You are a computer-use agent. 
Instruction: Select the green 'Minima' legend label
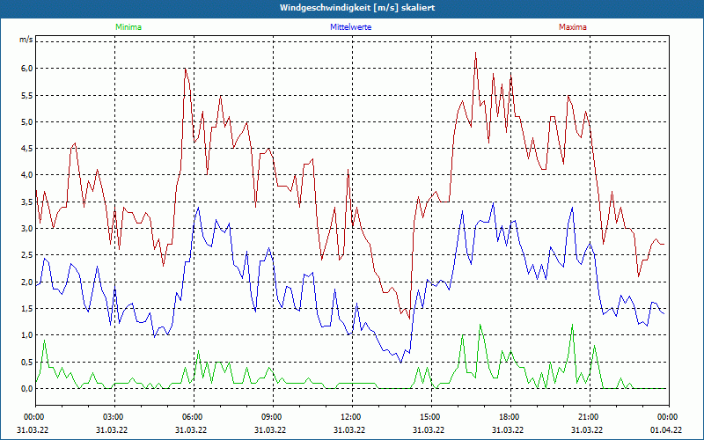coord(128,27)
